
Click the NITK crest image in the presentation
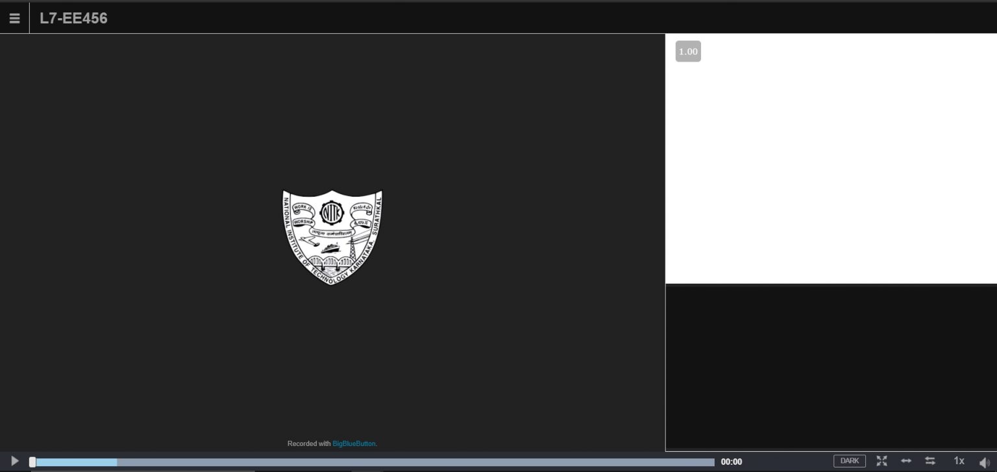332,237
